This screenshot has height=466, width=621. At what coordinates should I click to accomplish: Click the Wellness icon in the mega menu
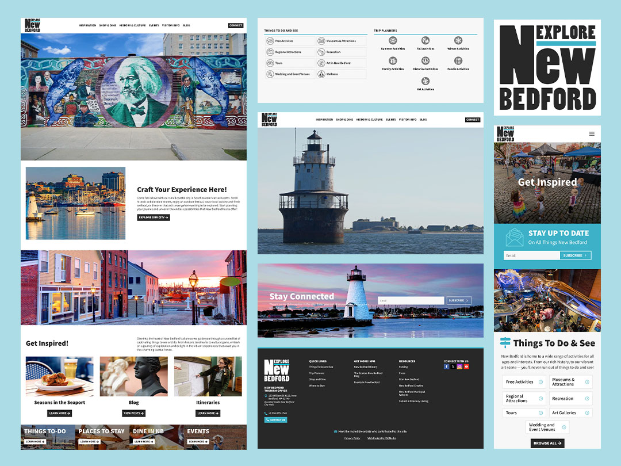click(x=321, y=74)
